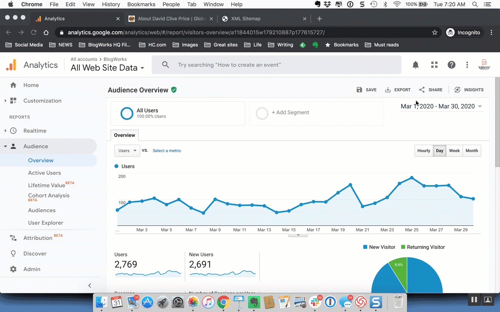
Task: Open the Discover section
Action: [35, 253]
